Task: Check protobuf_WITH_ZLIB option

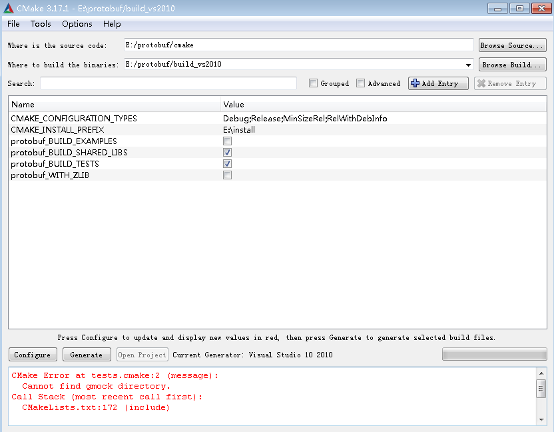Action: (x=227, y=175)
